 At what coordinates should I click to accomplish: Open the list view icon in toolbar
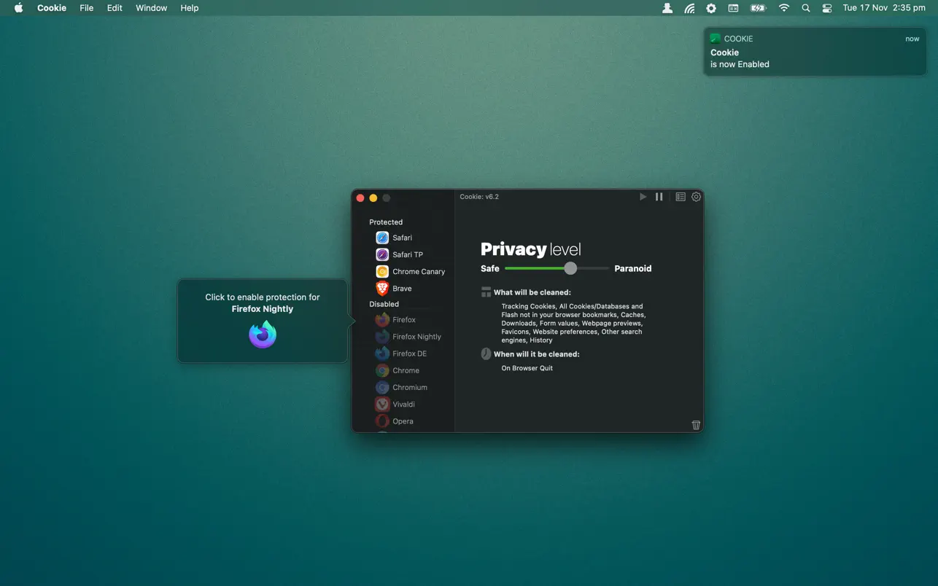click(x=681, y=197)
